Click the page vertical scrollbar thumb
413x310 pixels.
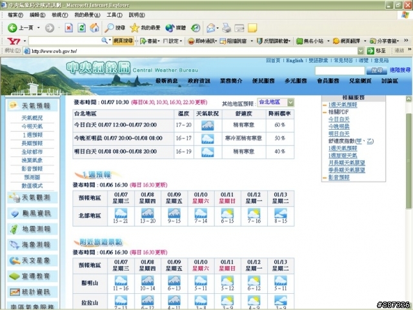[x=408, y=161]
